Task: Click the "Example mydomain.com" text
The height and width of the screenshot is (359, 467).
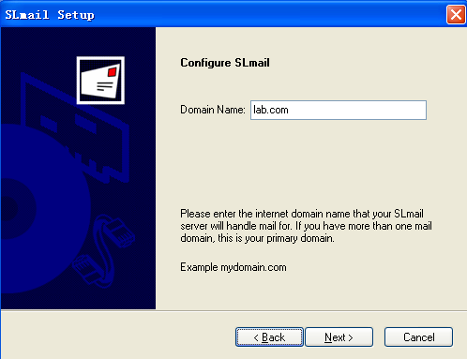Action: [x=233, y=267]
